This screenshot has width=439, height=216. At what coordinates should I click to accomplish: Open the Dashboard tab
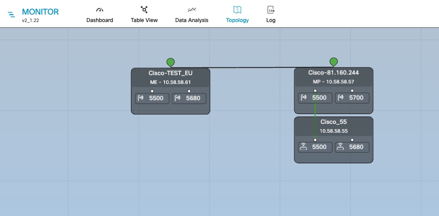tap(100, 15)
